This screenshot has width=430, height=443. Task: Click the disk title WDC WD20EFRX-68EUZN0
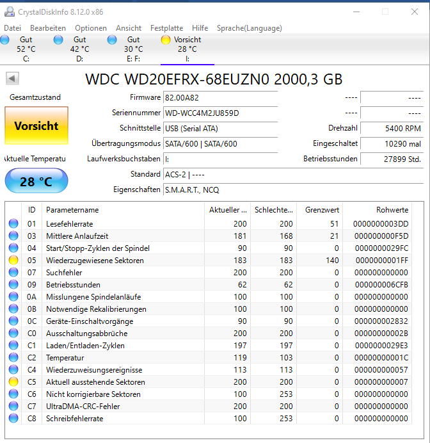coord(214,79)
